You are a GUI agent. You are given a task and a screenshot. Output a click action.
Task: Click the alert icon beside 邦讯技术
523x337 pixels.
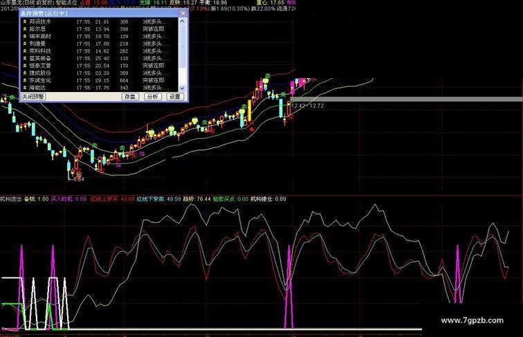25,21
